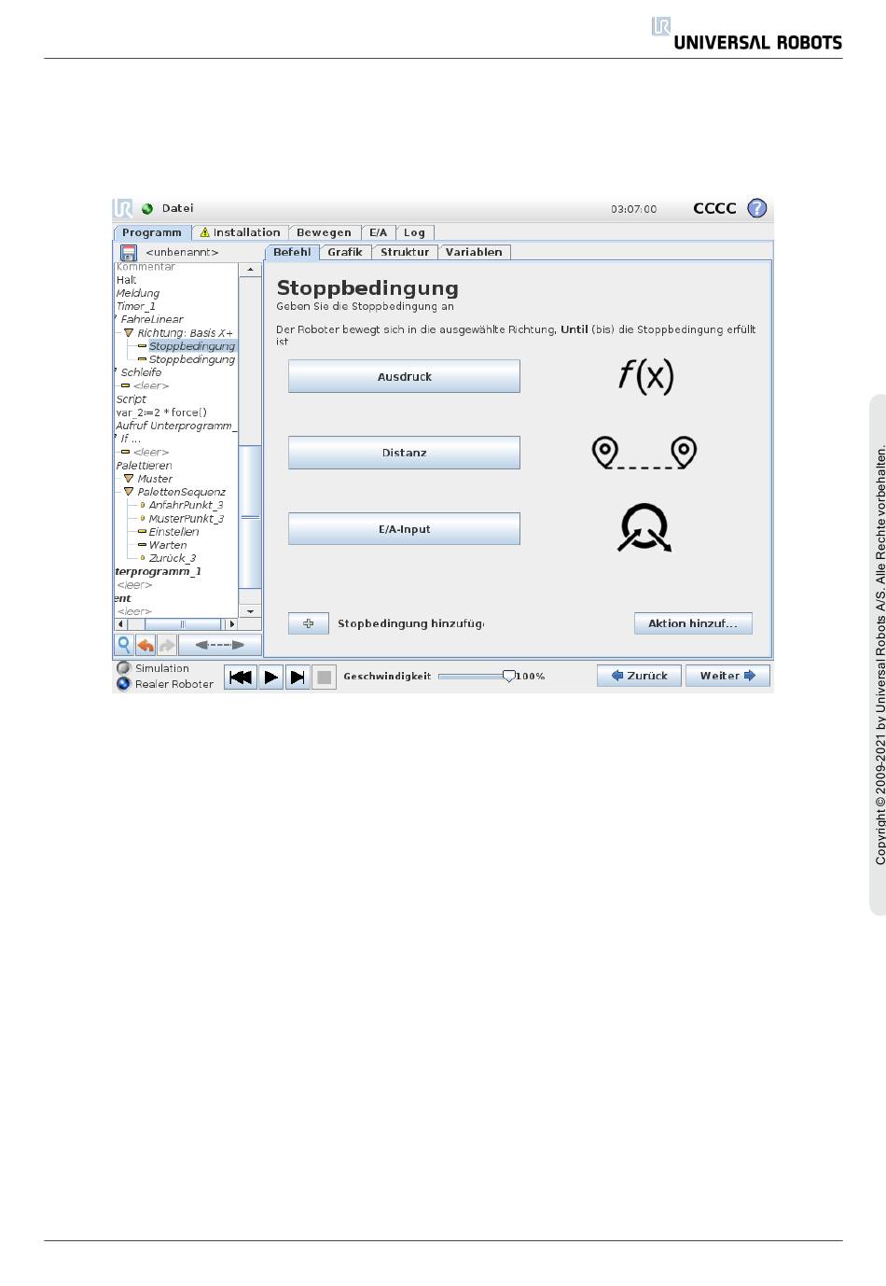Screen dimensions: 886x1286
Task: Select the AnfahrPunkt_3 tree node
Action: 187,505
